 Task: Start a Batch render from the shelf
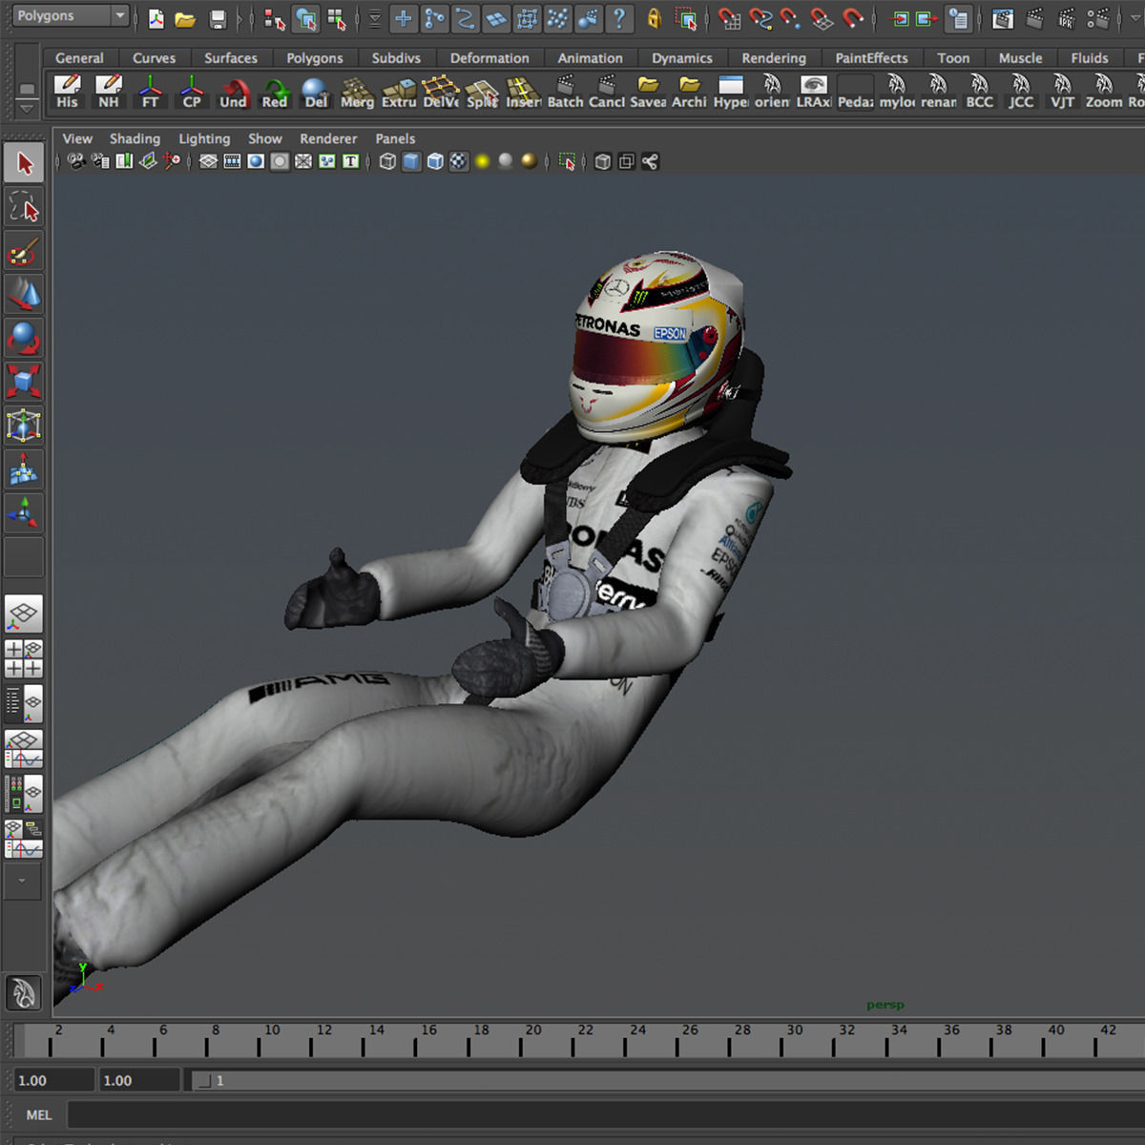[565, 92]
